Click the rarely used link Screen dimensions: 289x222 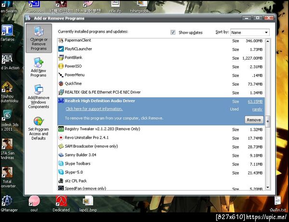coord(257,110)
